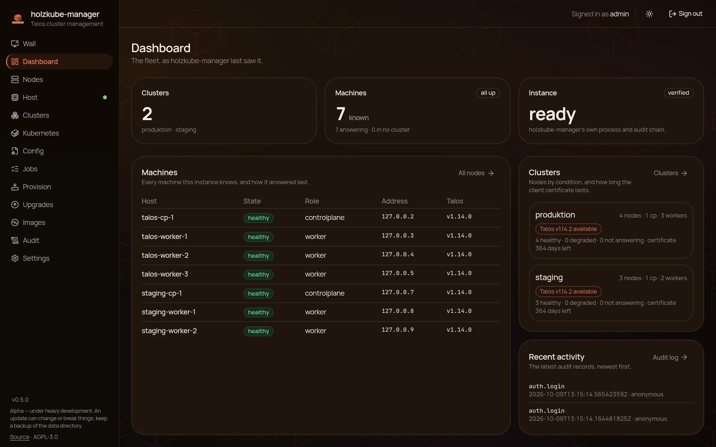Click the first auth.login activity entry
This screenshot has height=447, width=716.
[611, 390]
